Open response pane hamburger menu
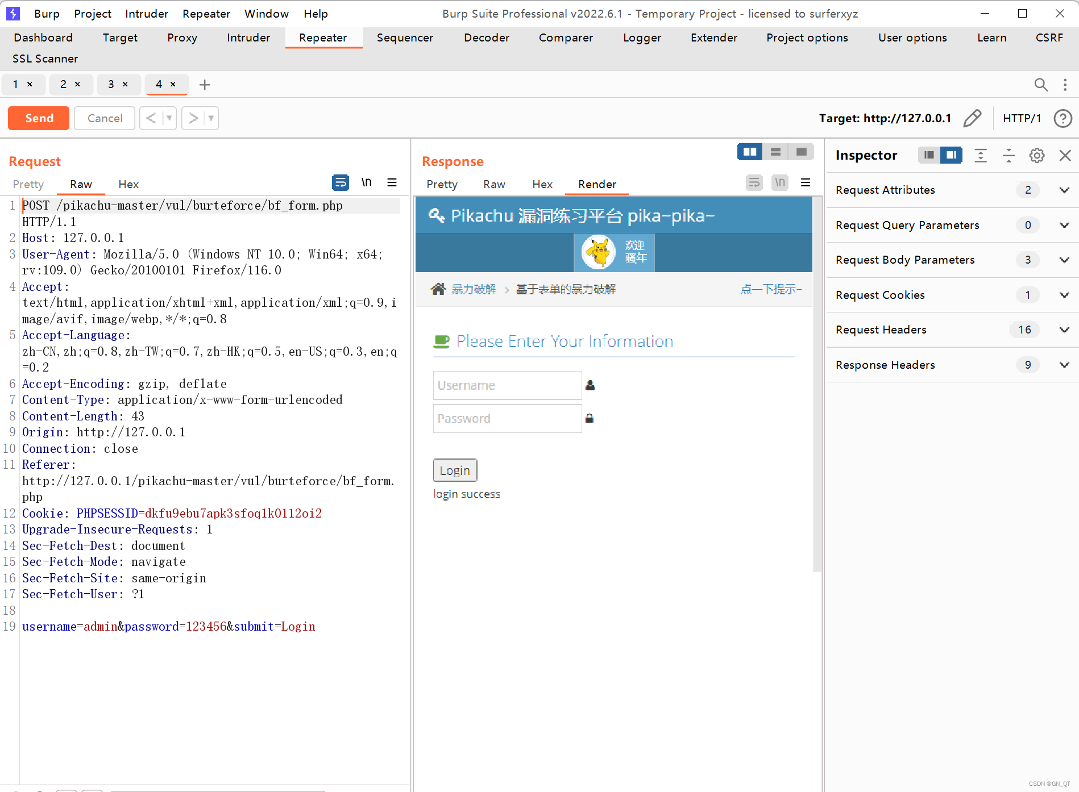The height and width of the screenshot is (792, 1079). [806, 182]
